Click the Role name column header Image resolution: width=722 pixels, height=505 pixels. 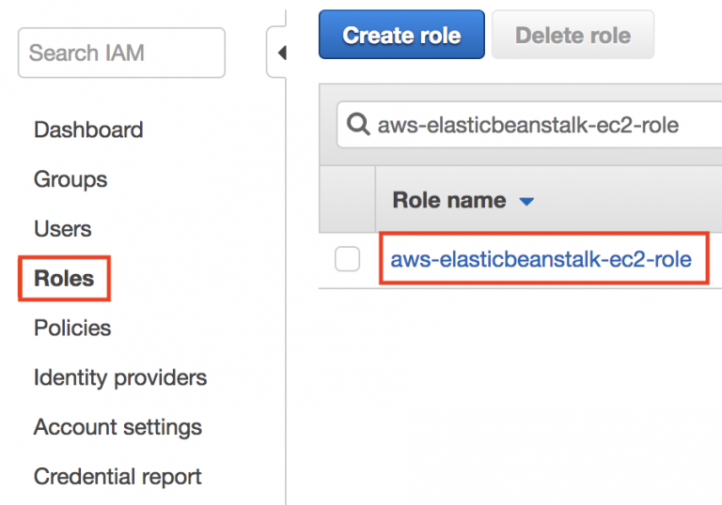click(449, 201)
